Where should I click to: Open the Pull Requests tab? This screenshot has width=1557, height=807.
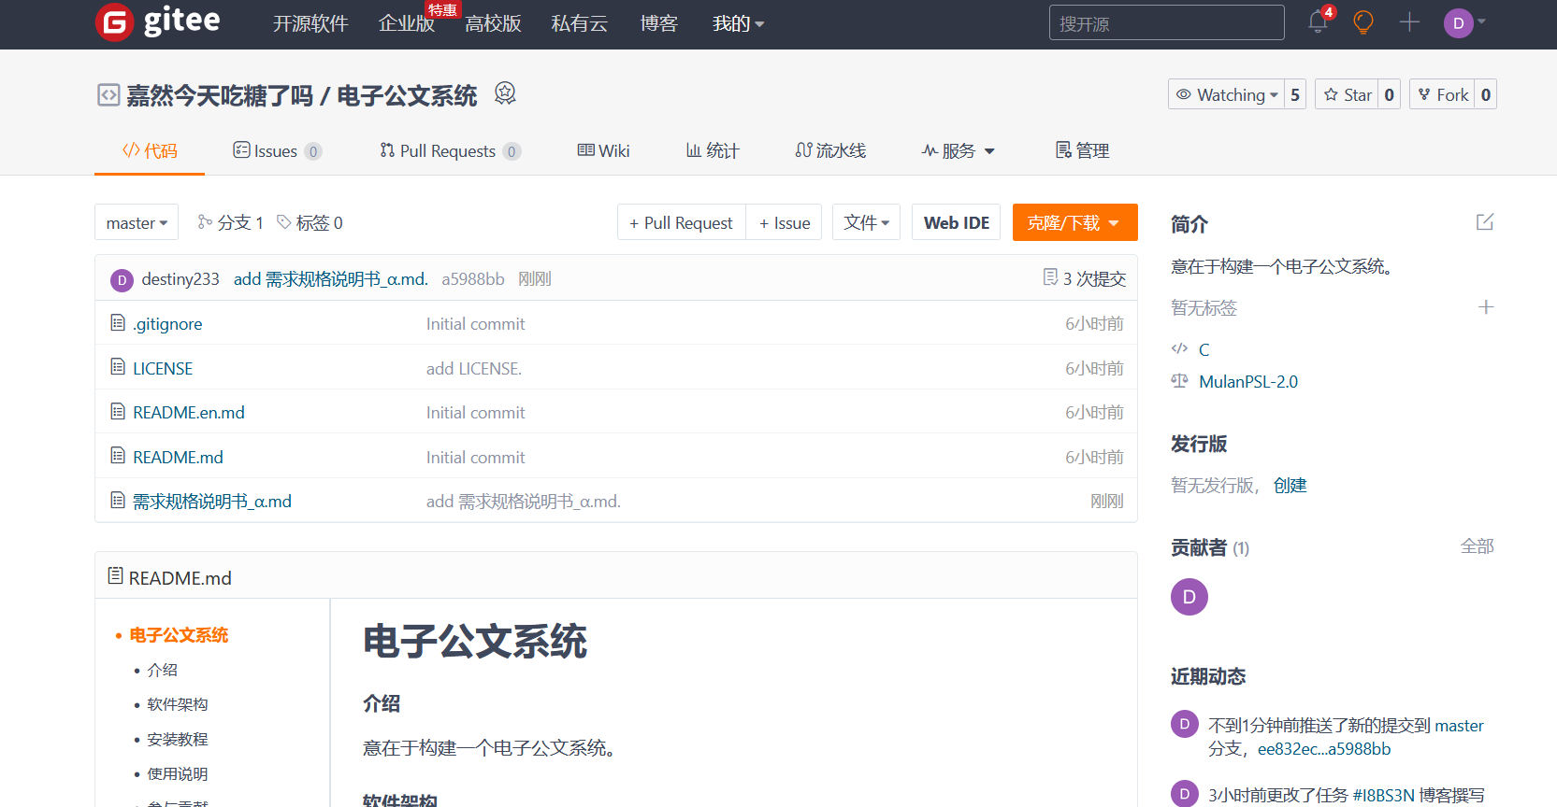pyautogui.click(x=450, y=150)
